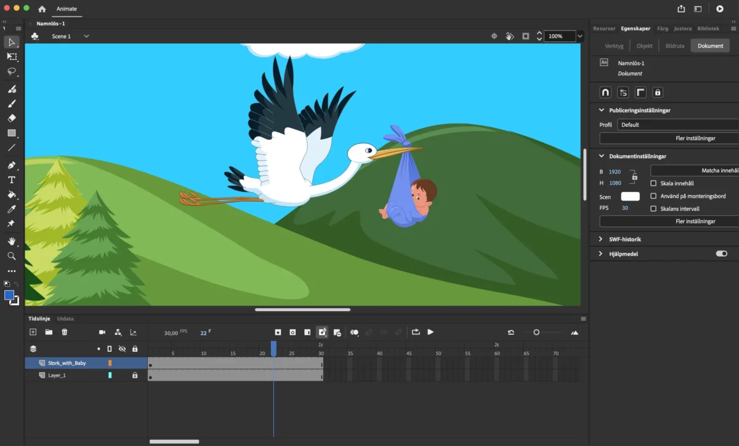
Task: Open the three-dots edit toolbar menu
Action: tap(12, 271)
